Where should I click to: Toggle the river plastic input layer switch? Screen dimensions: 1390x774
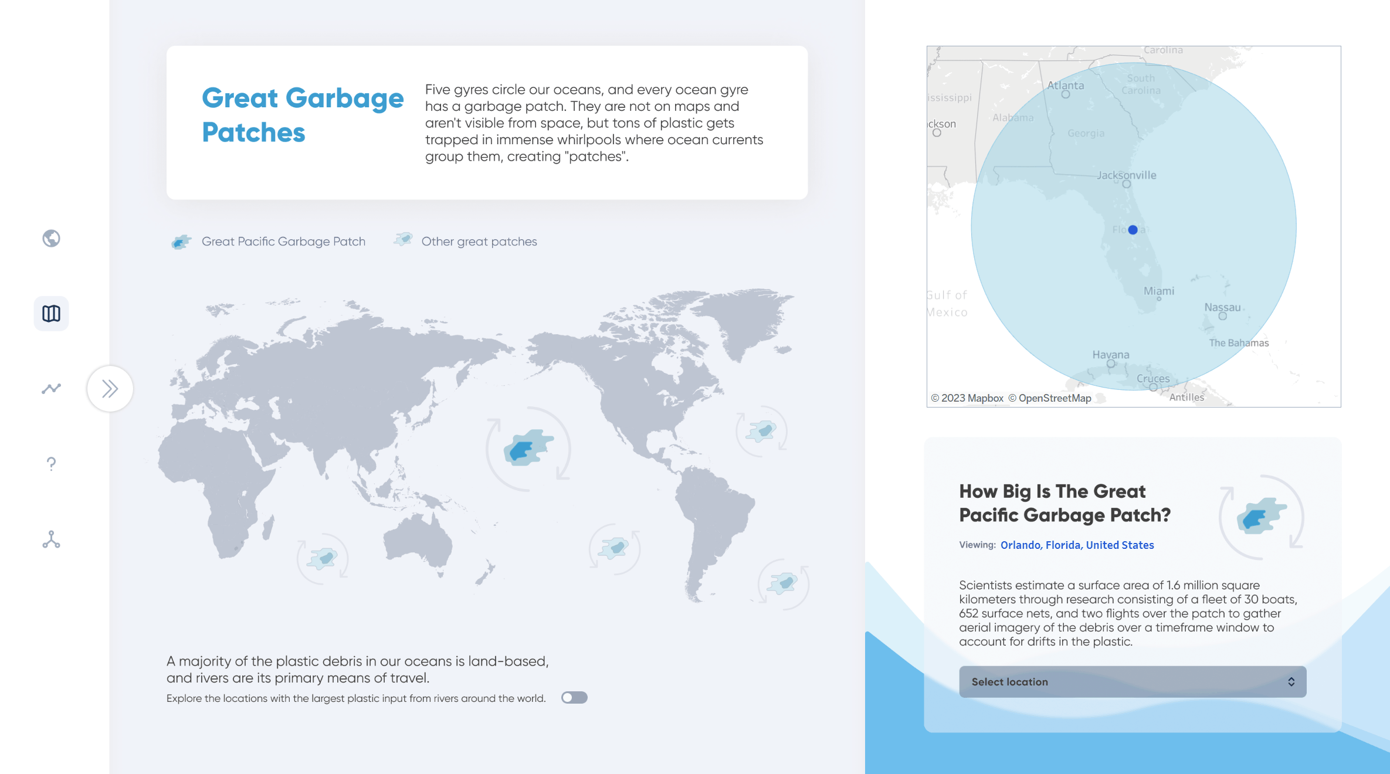click(573, 697)
